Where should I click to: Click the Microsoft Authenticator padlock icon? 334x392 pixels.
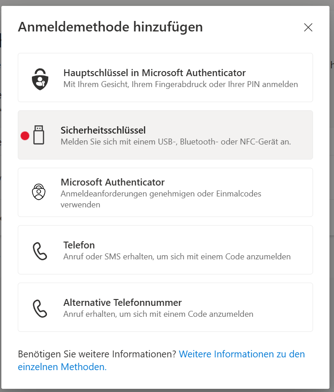(x=38, y=192)
